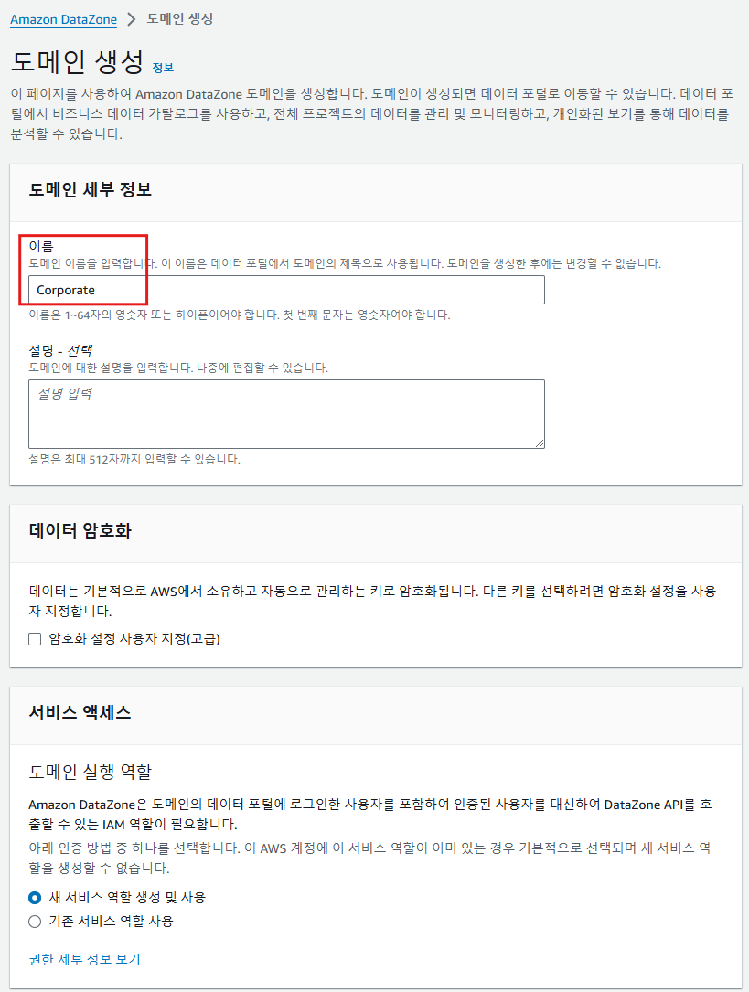
Task: Open 권한 세부 정보 보기 link
Action: (85, 959)
